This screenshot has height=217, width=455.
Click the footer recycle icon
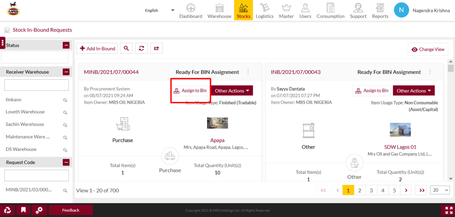(7, 210)
